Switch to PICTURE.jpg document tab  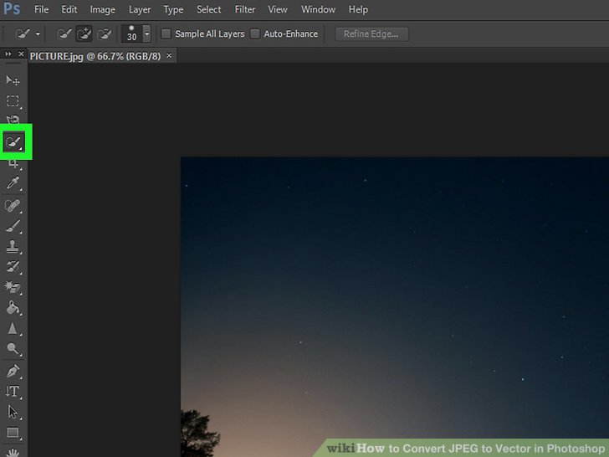pos(95,56)
